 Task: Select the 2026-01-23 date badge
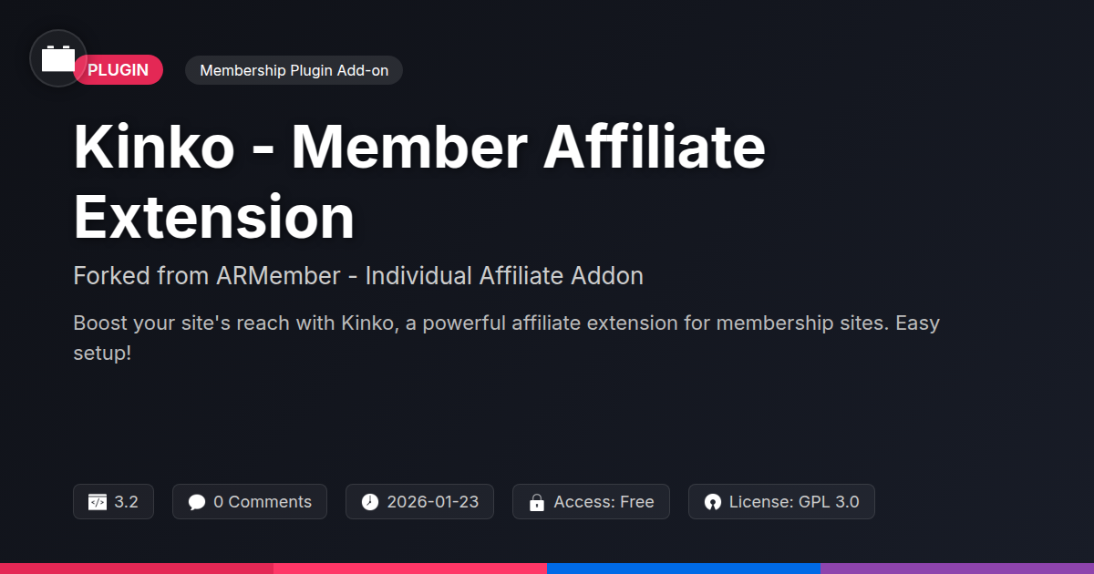tap(419, 502)
